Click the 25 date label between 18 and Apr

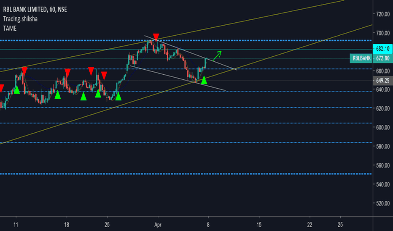point(107,225)
